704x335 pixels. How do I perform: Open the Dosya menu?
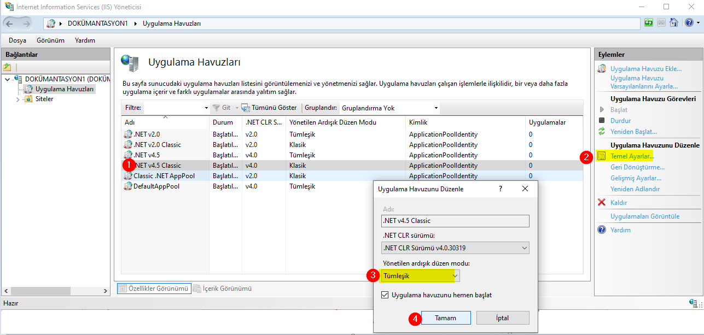click(18, 40)
